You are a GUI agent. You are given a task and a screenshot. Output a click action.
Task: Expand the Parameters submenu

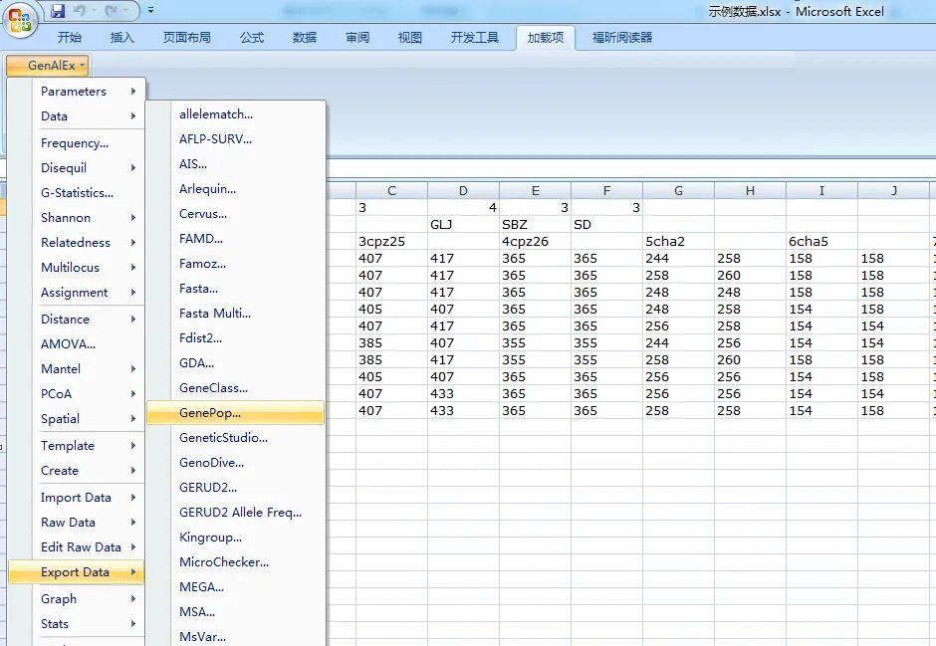tap(76, 91)
